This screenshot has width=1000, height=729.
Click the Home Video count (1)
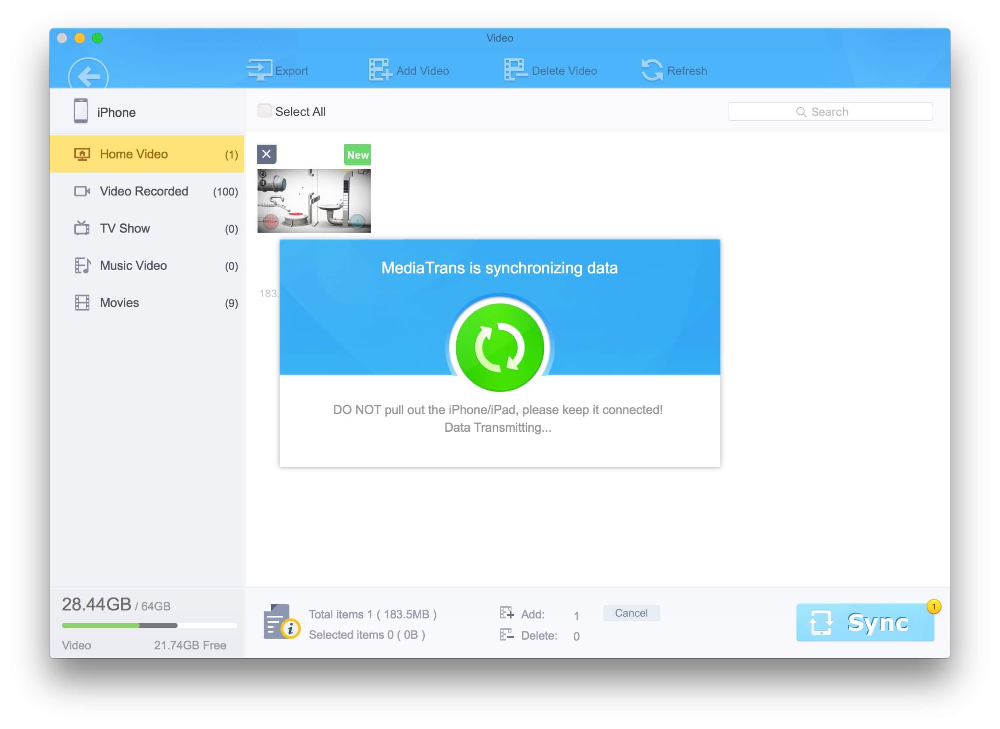tap(231, 154)
